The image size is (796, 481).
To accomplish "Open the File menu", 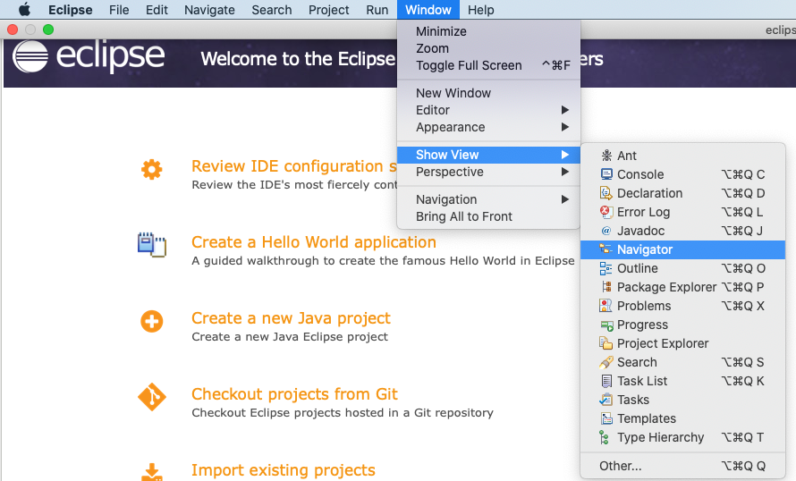I will 119,10.
